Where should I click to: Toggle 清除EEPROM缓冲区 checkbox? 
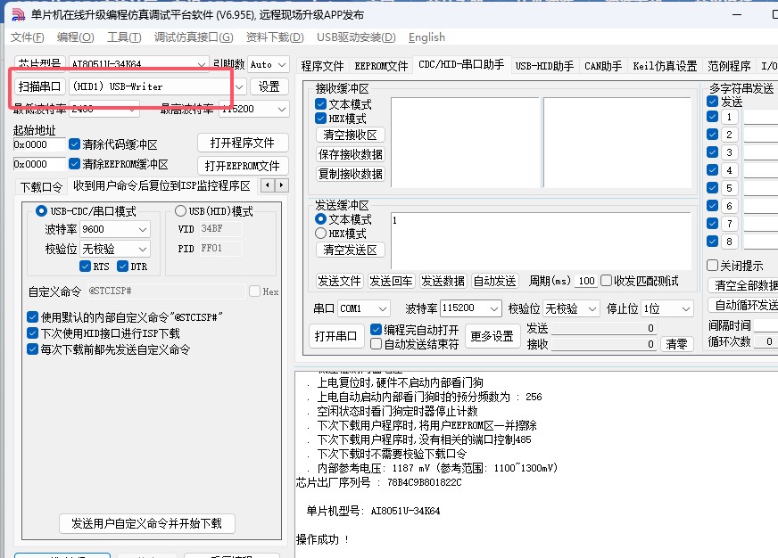coord(74,163)
